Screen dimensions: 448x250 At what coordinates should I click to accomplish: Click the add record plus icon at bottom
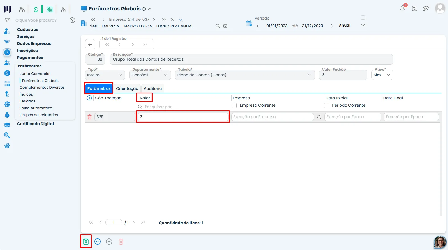click(109, 242)
